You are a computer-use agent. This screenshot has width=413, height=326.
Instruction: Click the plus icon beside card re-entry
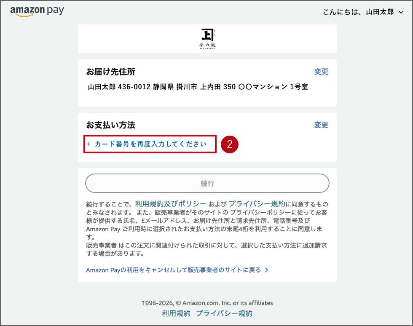tap(89, 144)
